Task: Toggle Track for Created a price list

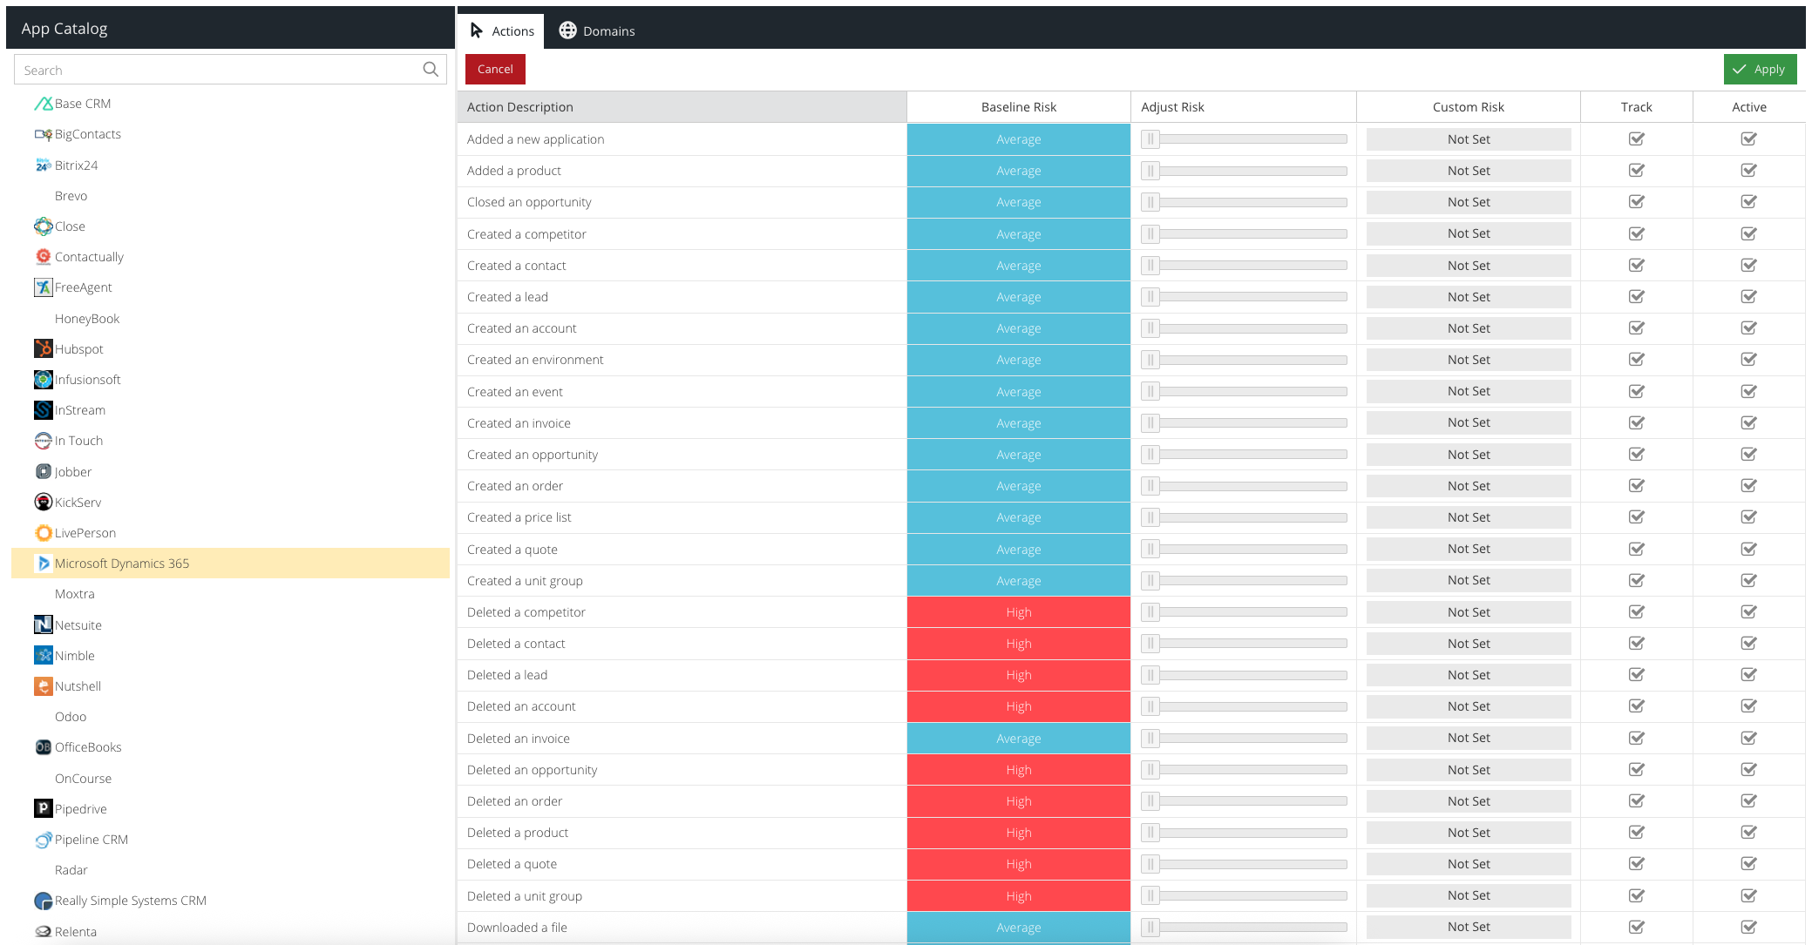Action: pyautogui.click(x=1637, y=517)
